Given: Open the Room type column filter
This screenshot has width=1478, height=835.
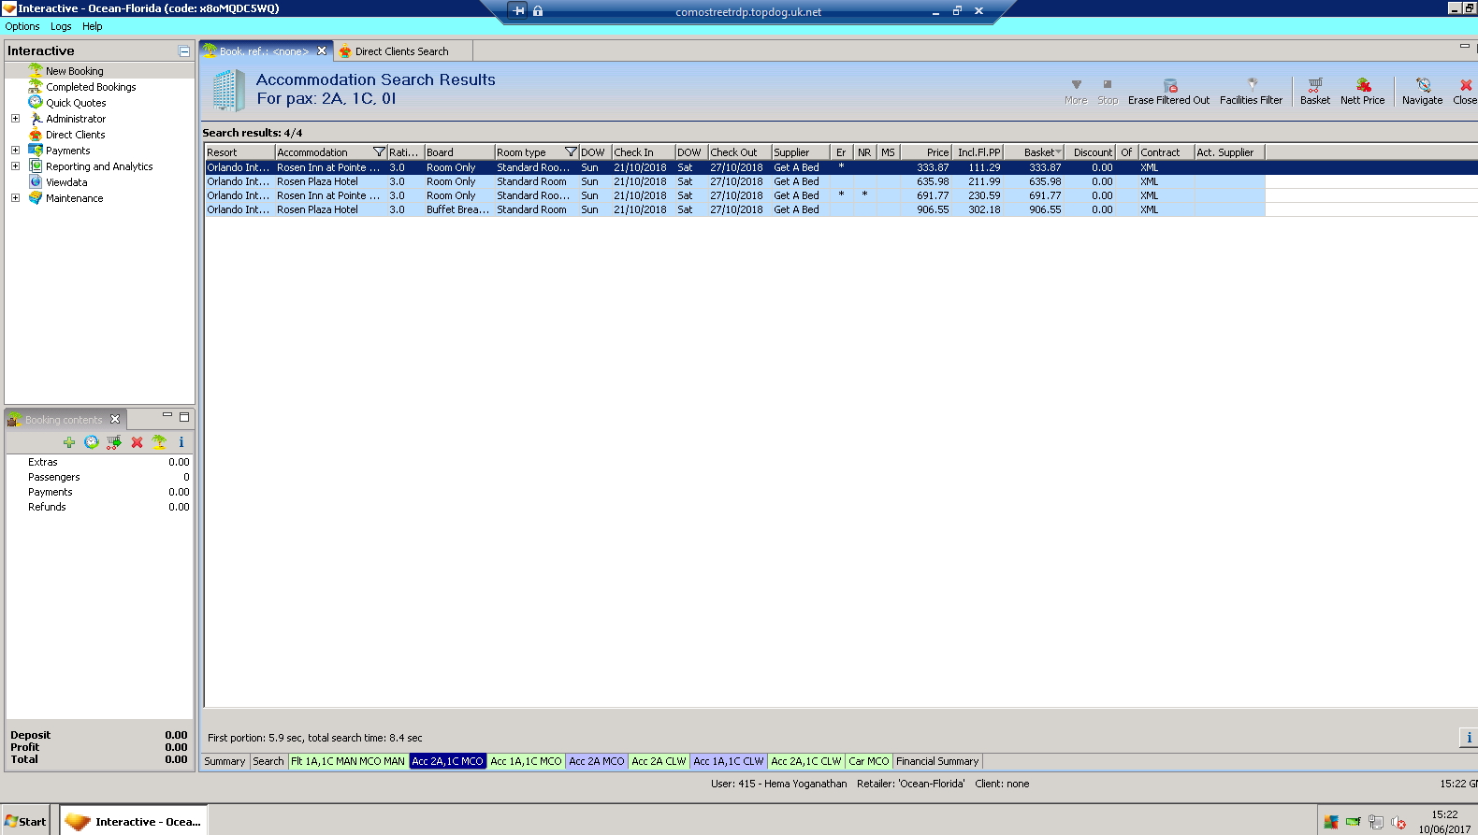Looking at the screenshot, I should (x=571, y=152).
